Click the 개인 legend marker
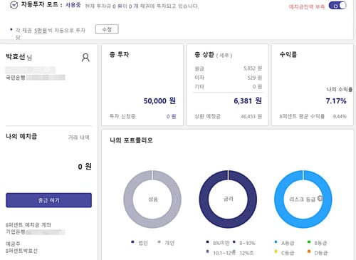 [x=159, y=242]
